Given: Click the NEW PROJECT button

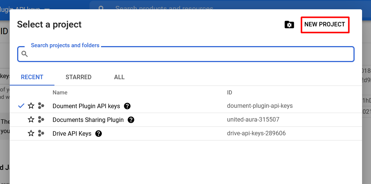Looking at the screenshot, I should (x=325, y=25).
